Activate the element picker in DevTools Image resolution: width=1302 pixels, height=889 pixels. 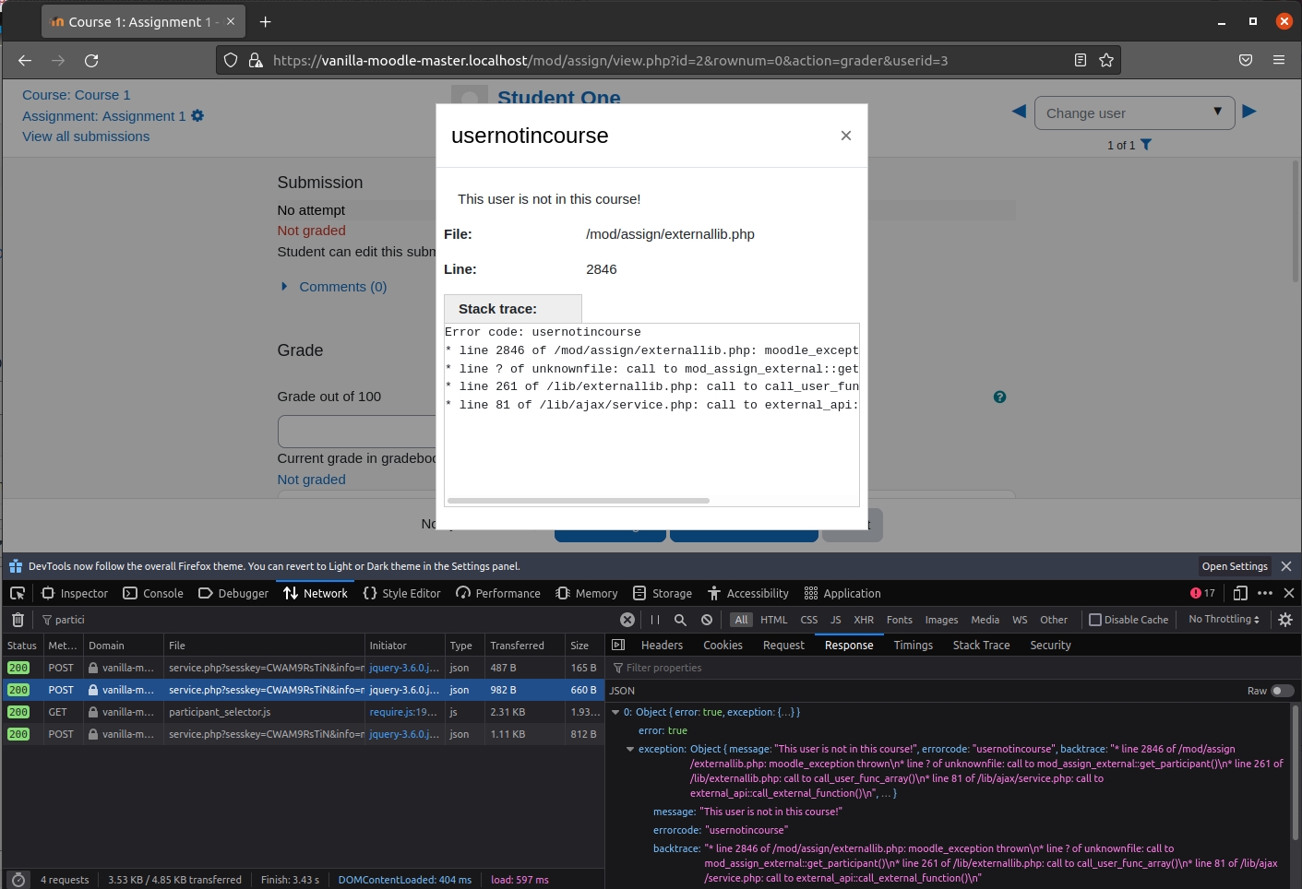(18, 593)
